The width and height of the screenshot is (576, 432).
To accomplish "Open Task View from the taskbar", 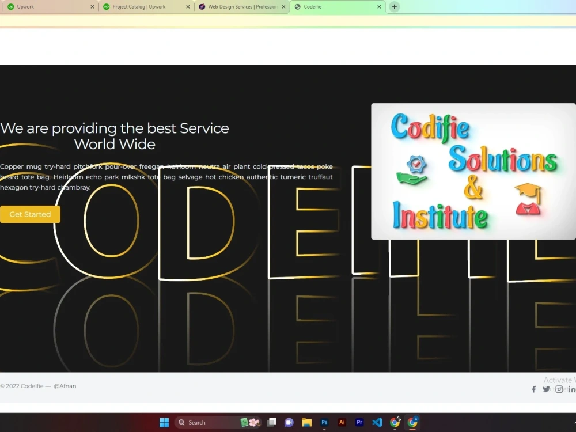I will click(271, 422).
